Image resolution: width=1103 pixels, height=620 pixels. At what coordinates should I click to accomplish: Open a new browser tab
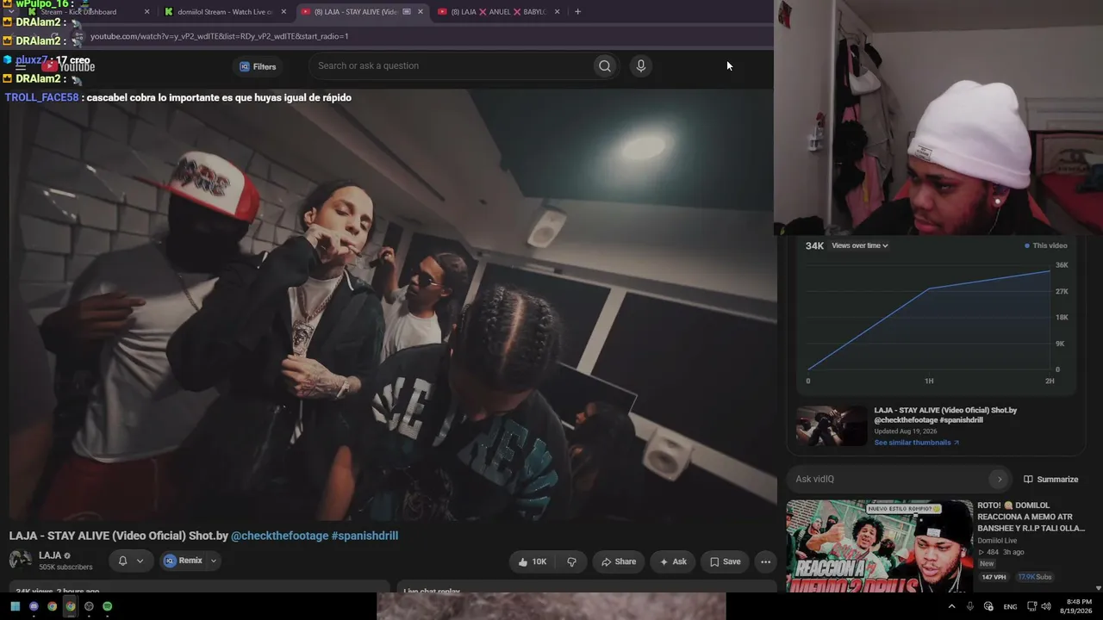click(577, 12)
